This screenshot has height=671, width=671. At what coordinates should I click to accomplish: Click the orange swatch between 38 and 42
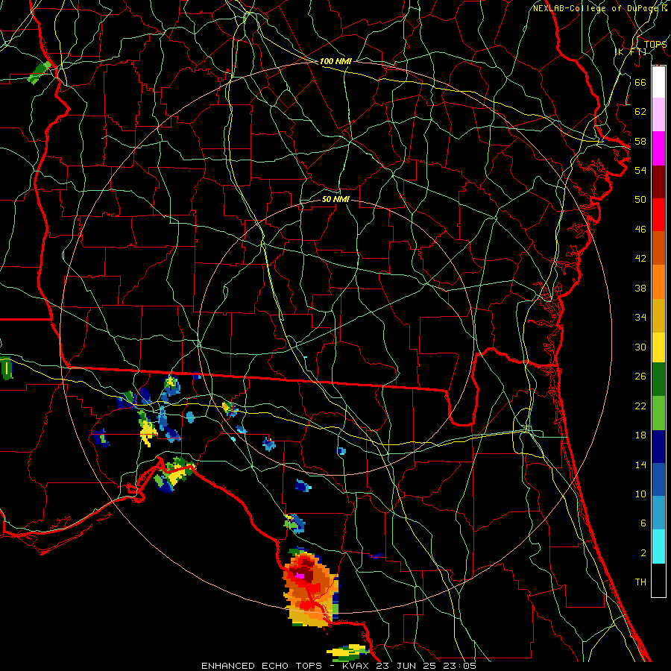tap(658, 282)
